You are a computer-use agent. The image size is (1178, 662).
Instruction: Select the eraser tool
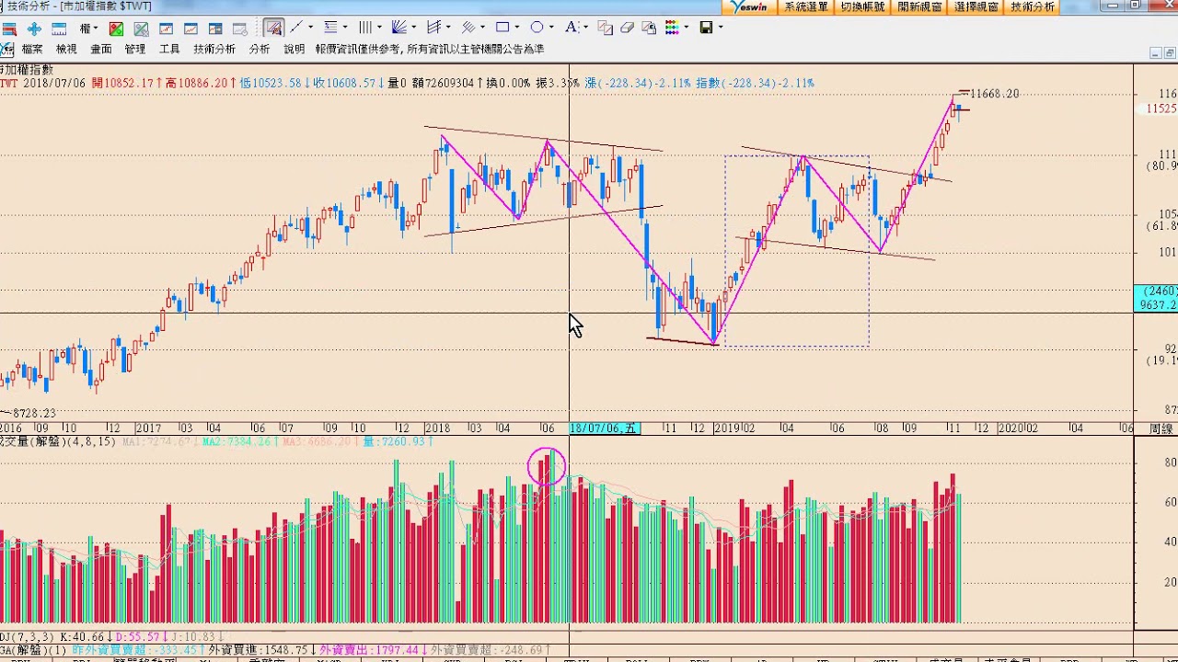[628, 29]
